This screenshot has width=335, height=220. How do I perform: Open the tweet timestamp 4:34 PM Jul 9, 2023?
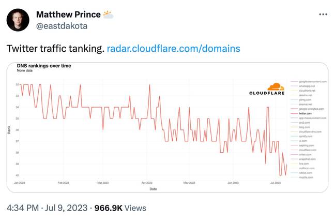(47, 208)
